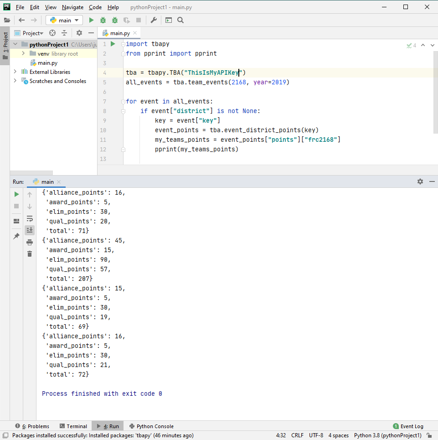The image size is (438, 440).
Task: Toggle scroll to end of console output
Action: pos(30,230)
